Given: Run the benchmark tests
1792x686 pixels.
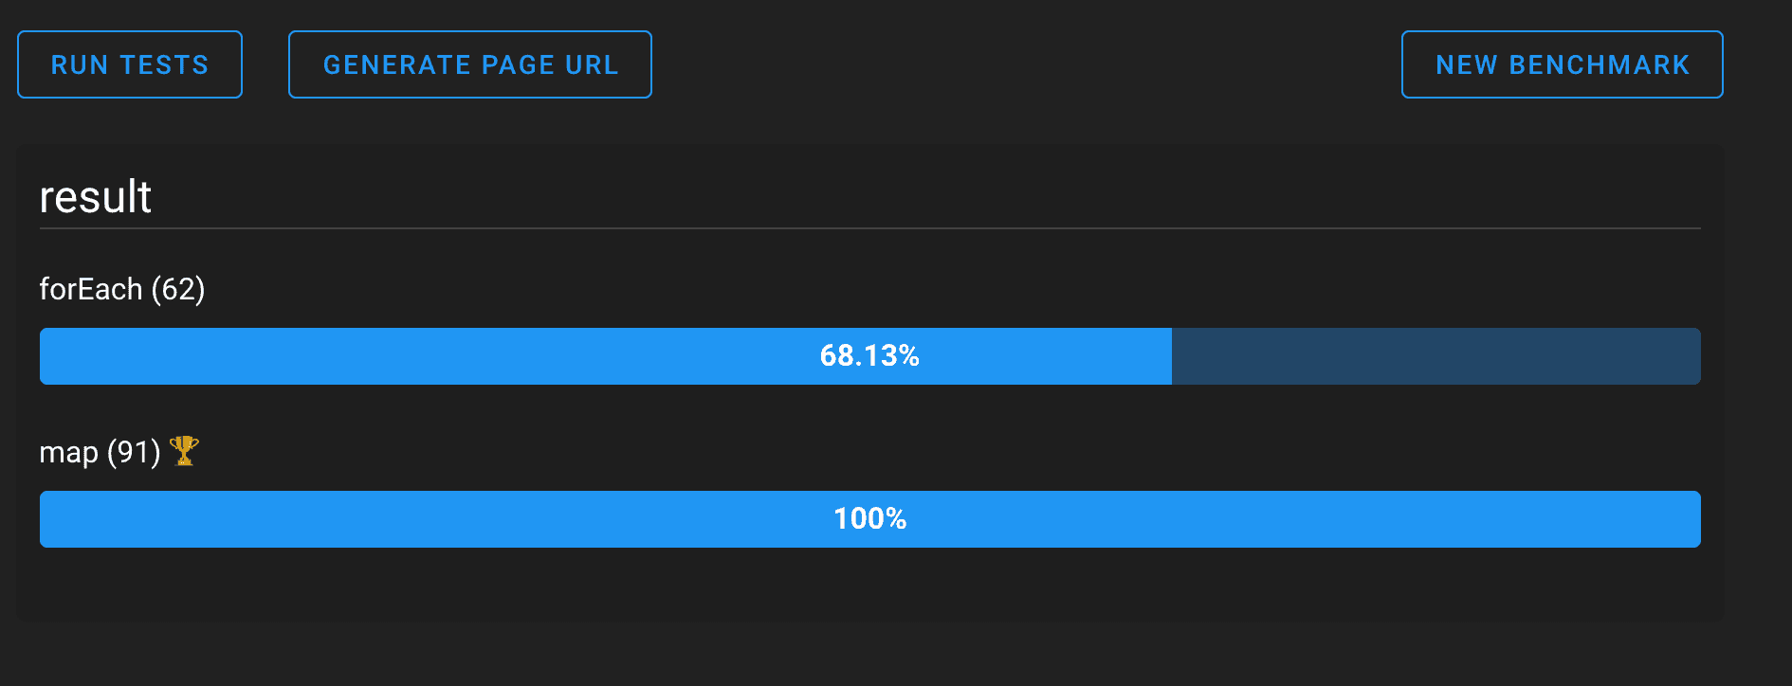Looking at the screenshot, I should (129, 64).
